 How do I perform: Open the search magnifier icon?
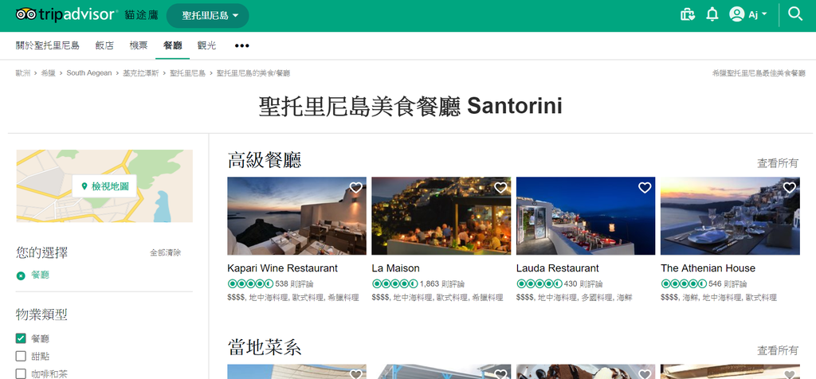pos(794,14)
